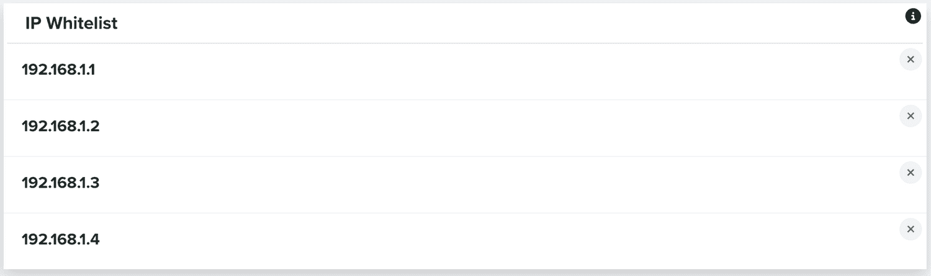Viewport: 931px width, 276px height.
Task: Select the 192.168.1.3 address text
Action: pyautogui.click(x=60, y=183)
